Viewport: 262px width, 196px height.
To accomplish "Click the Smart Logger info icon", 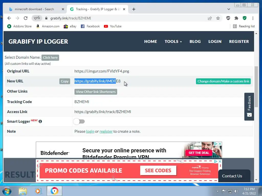I will pyautogui.click(x=40, y=121).
